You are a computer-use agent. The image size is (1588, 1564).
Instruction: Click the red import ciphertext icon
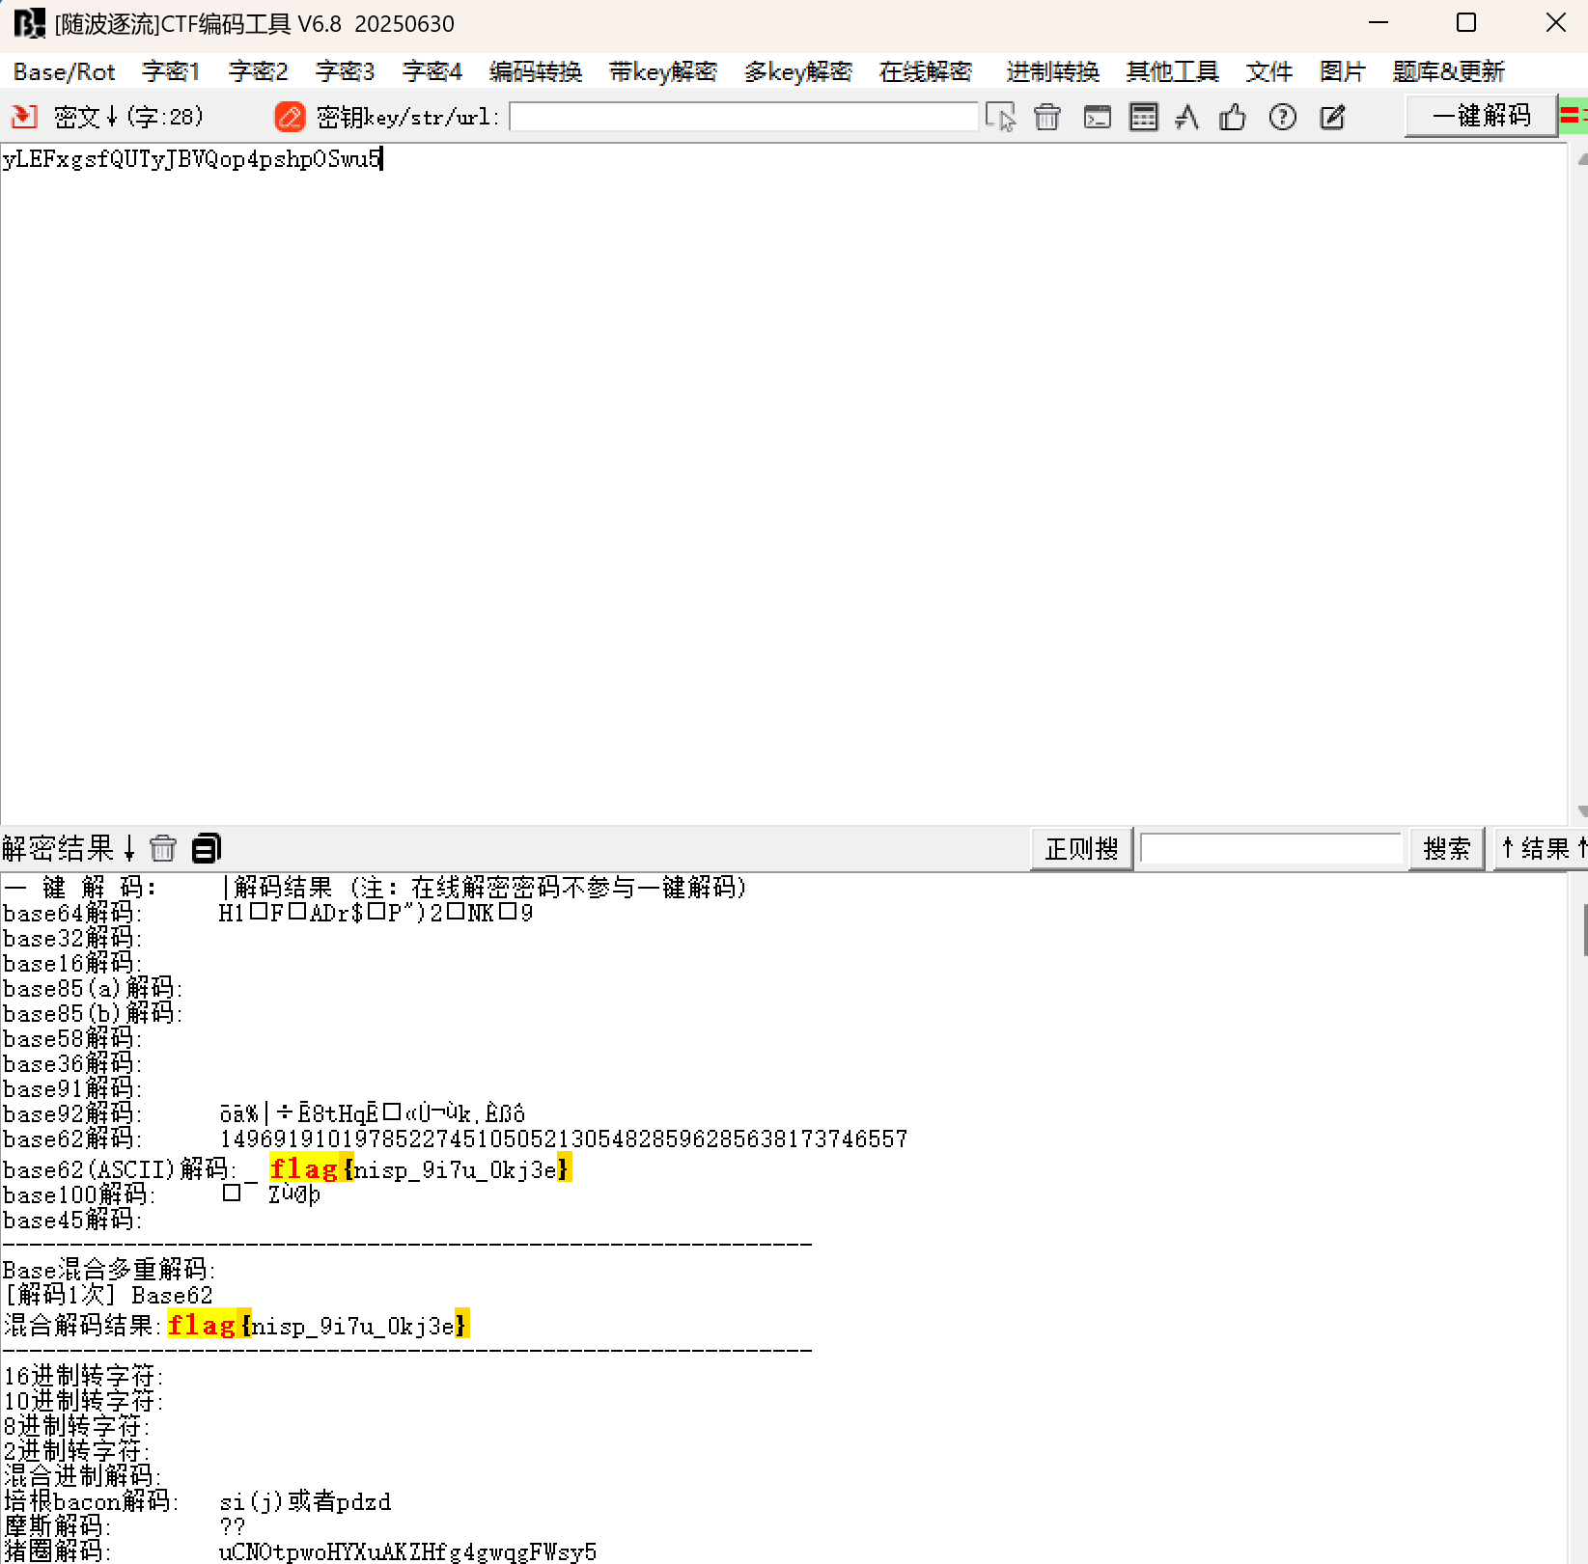coord(24,117)
